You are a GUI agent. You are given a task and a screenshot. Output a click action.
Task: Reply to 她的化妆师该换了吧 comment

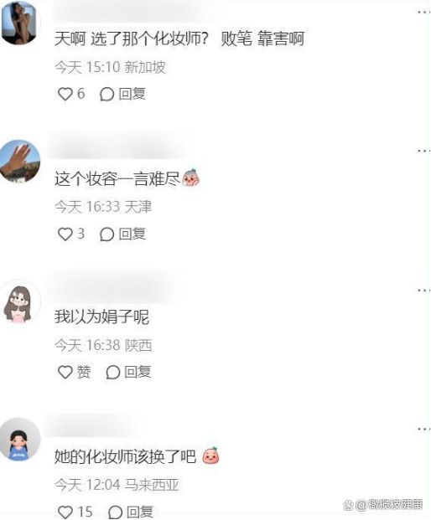[131, 512]
